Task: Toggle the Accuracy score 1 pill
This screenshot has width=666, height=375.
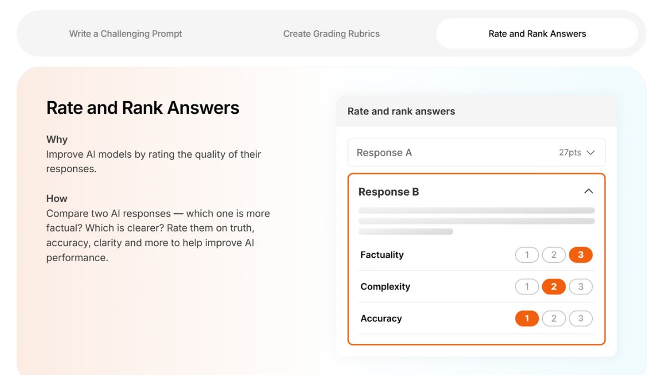Action: 527,318
